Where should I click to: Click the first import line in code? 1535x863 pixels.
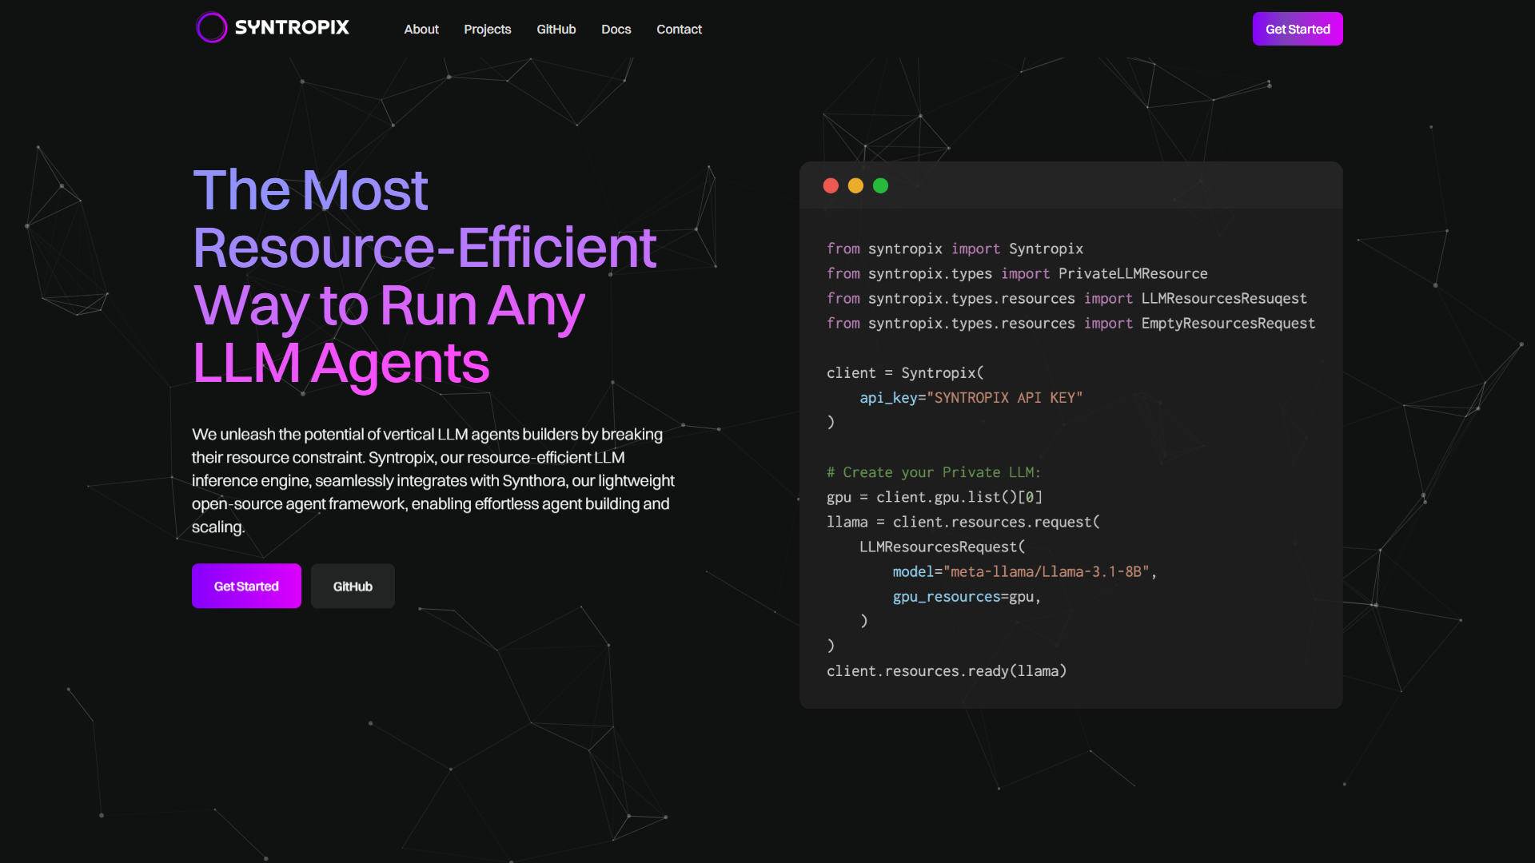click(955, 249)
